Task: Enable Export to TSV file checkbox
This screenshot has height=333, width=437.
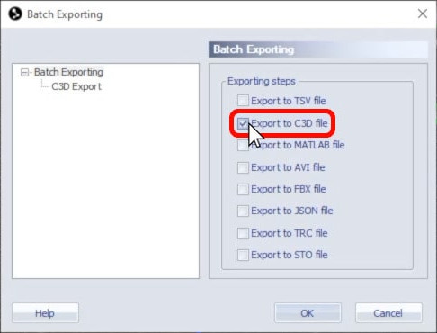Action: 243,101
